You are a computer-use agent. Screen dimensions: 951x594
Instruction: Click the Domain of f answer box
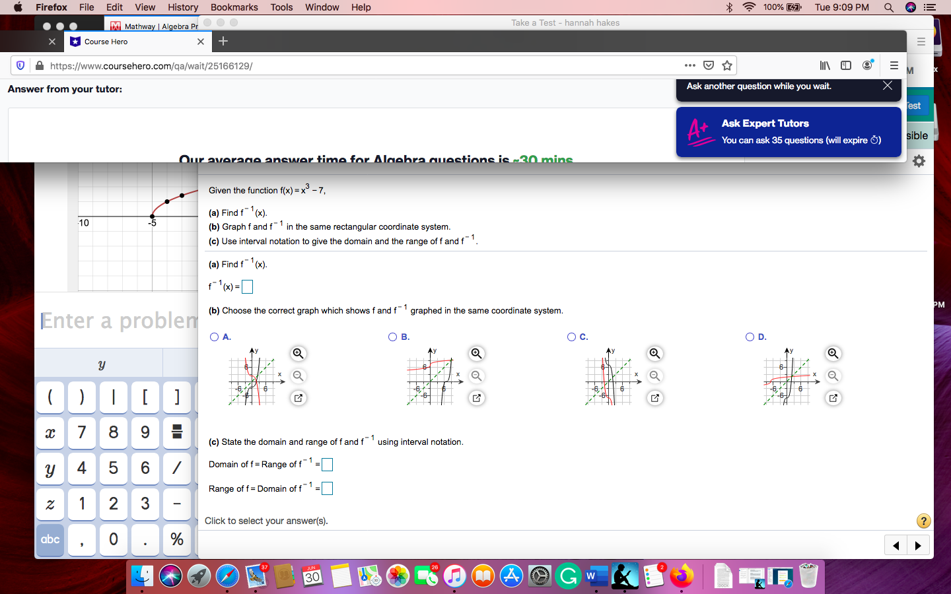[x=327, y=465]
